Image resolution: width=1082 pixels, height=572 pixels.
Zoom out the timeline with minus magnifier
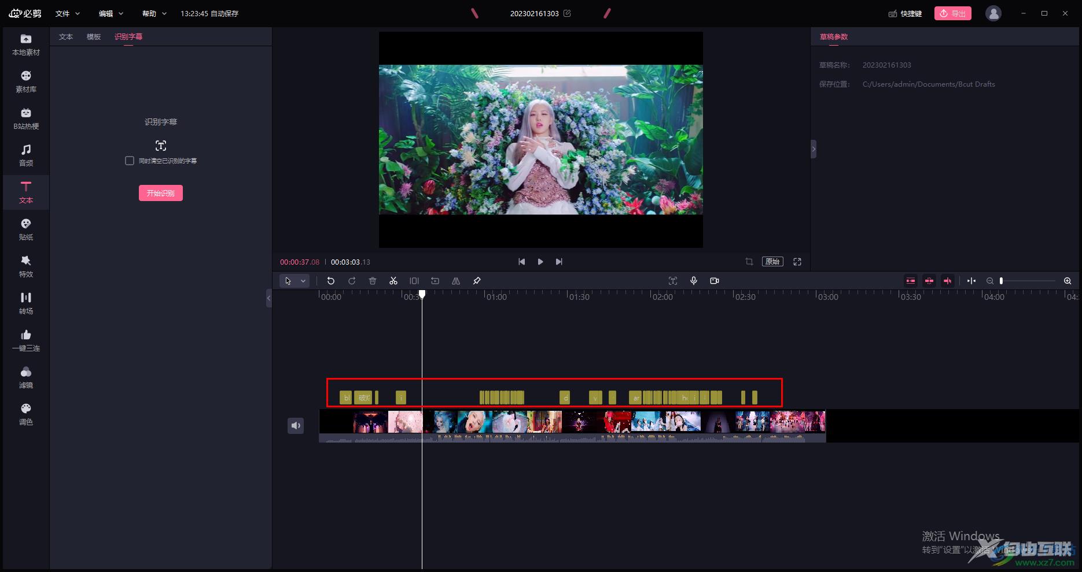pyautogui.click(x=990, y=281)
